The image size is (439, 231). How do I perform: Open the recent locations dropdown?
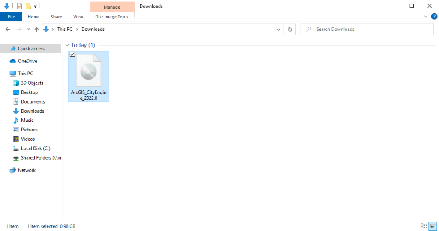pyautogui.click(x=29, y=29)
